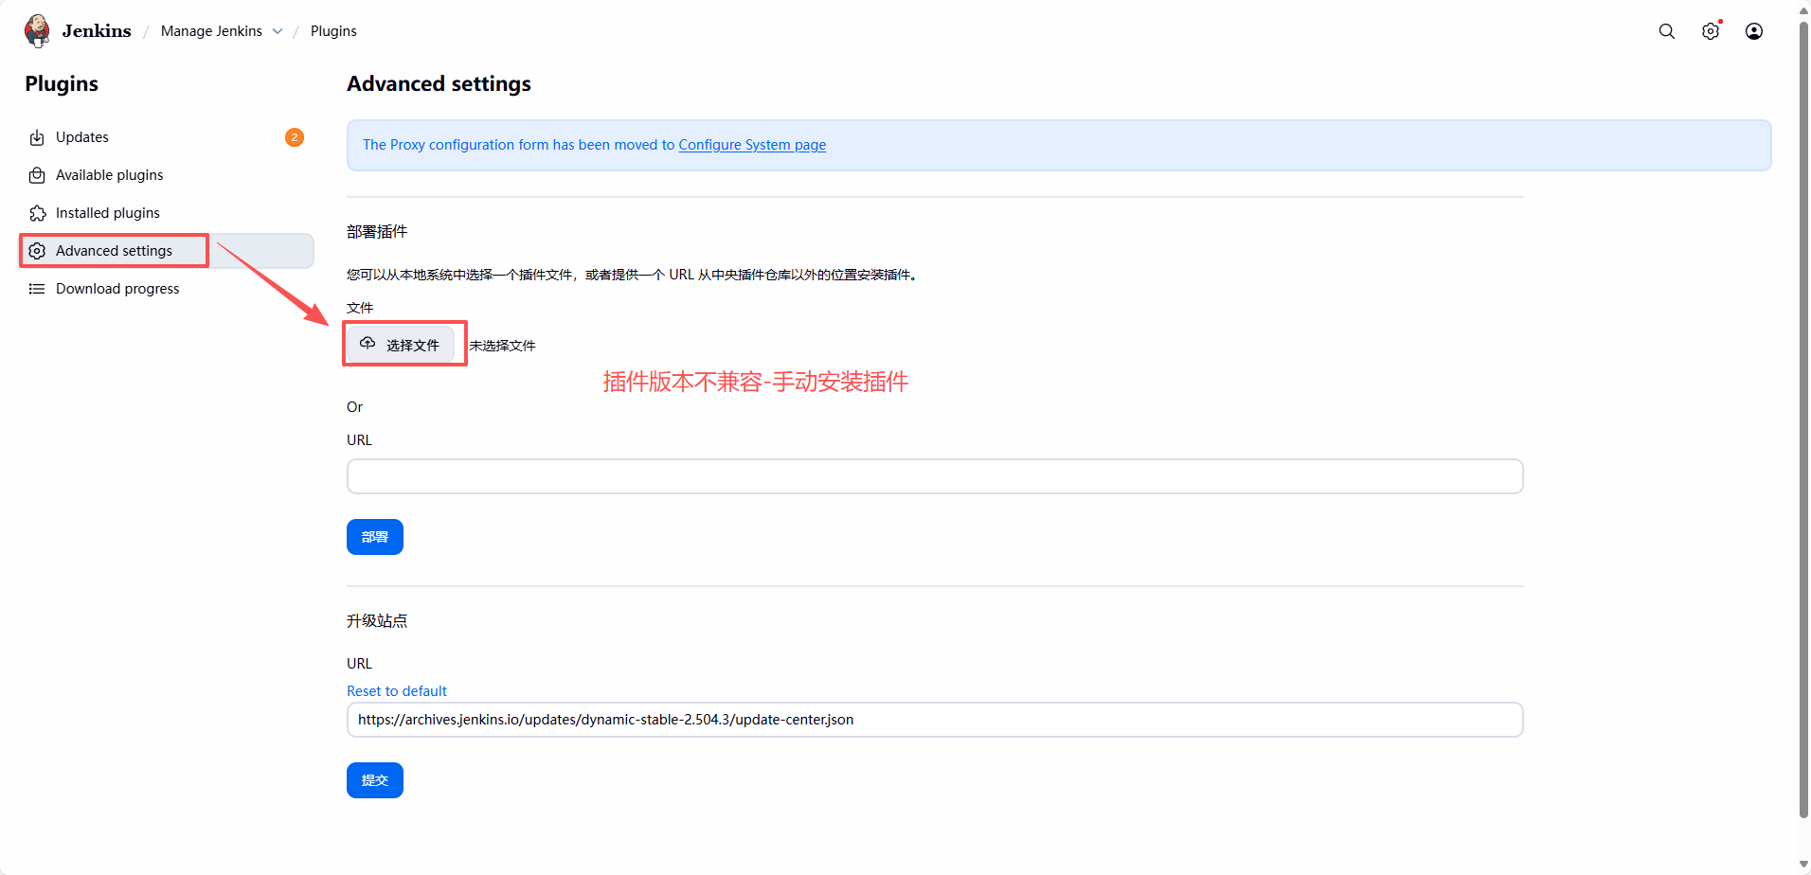The height and width of the screenshot is (875, 1811).
Task: Focus the plugin deployment URL input field
Action: (935, 476)
